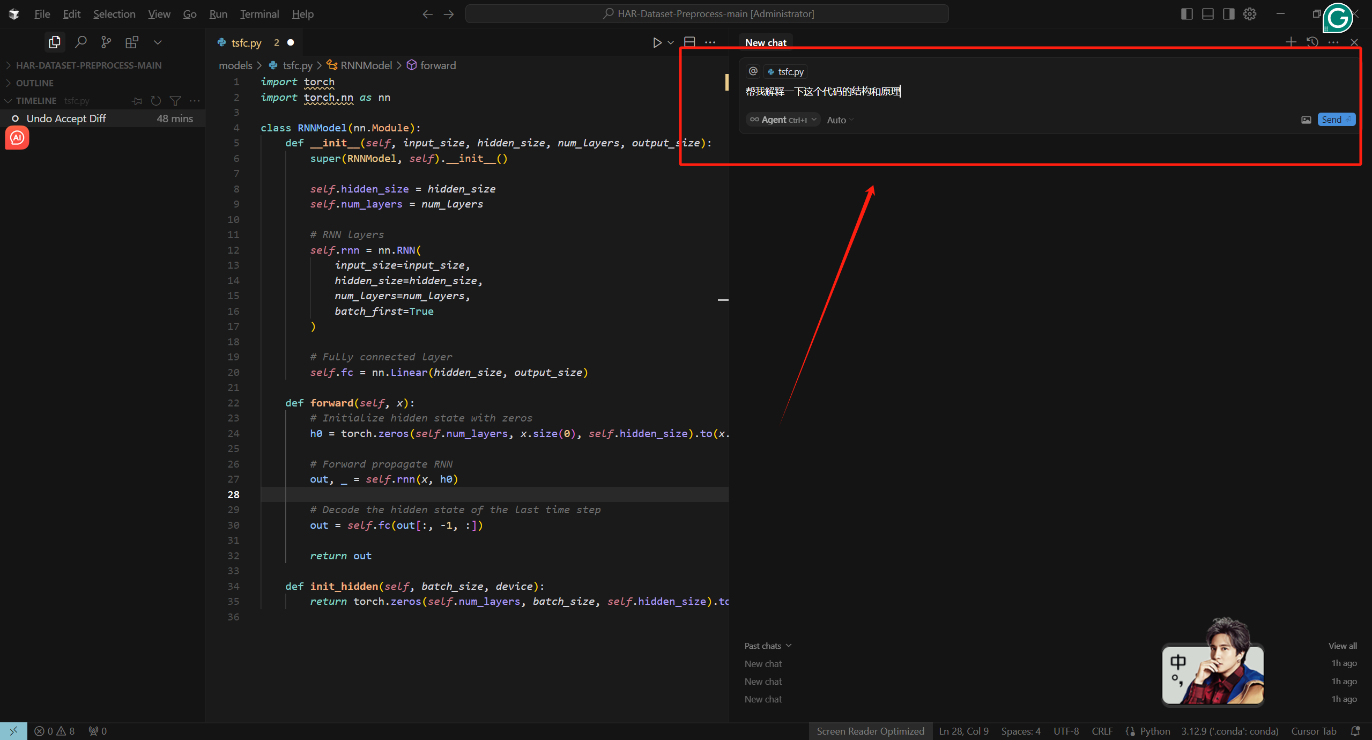Screen dimensions: 1372x740
Task: Open the Agent mode dropdown
Action: pos(783,120)
